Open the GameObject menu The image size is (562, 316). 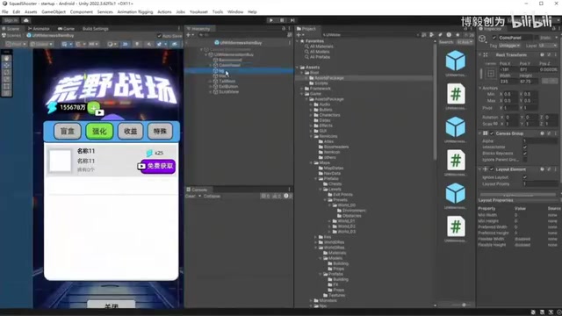[x=54, y=11]
